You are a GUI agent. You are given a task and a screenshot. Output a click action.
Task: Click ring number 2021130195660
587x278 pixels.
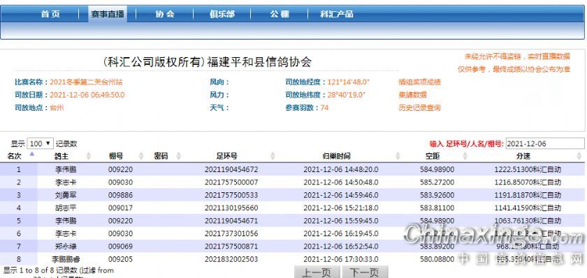(231, 208)
